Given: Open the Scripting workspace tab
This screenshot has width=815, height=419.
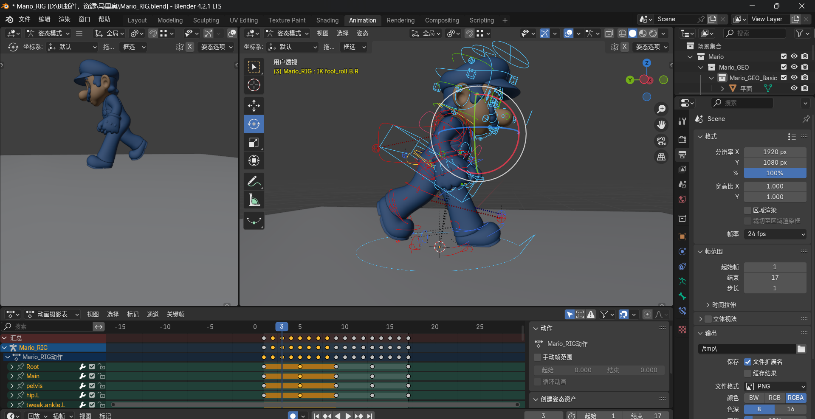Looking at the screenshot, I should point(482,20).
